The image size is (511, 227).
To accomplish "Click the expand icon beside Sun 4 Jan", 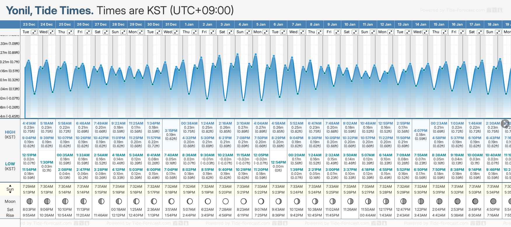I will pyautogui.click(x=248, y=32).
